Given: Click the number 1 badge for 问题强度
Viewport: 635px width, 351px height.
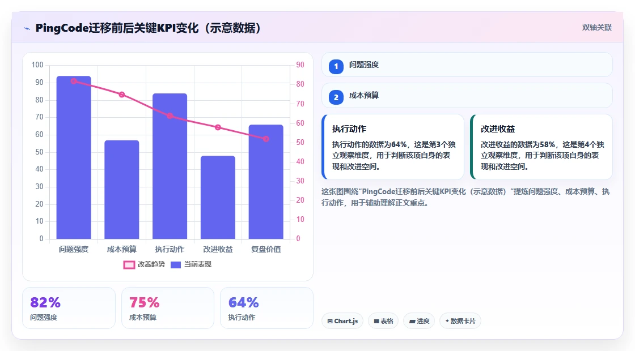Looking at the screenshot, I should point(336,67).
